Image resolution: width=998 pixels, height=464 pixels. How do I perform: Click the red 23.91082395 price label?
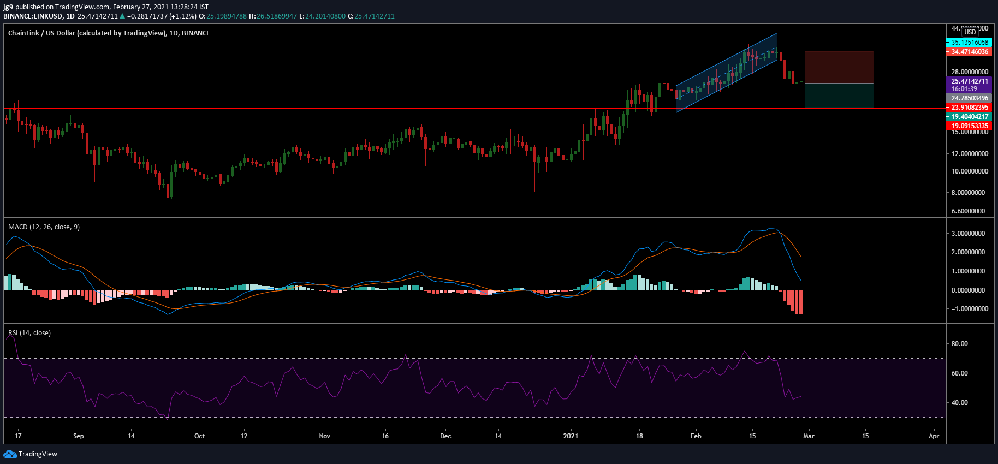969,108
